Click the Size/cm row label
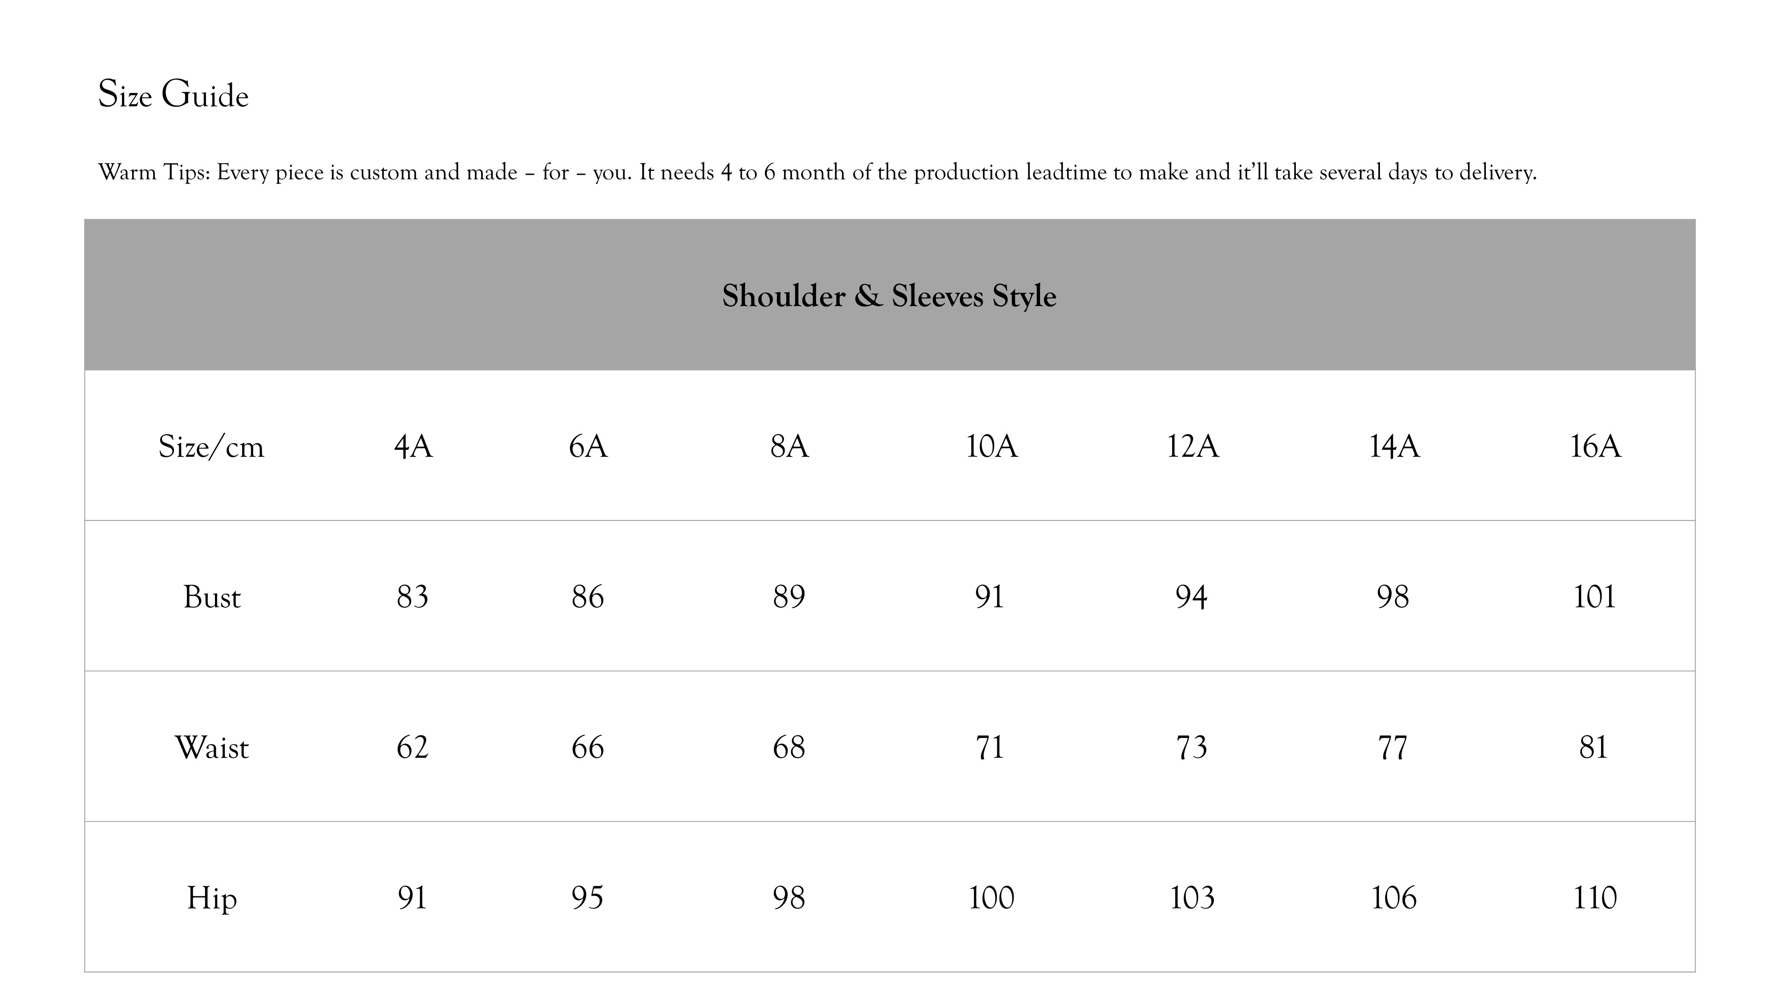The height and width of the screenshot is (1001, 1780). 211,446
